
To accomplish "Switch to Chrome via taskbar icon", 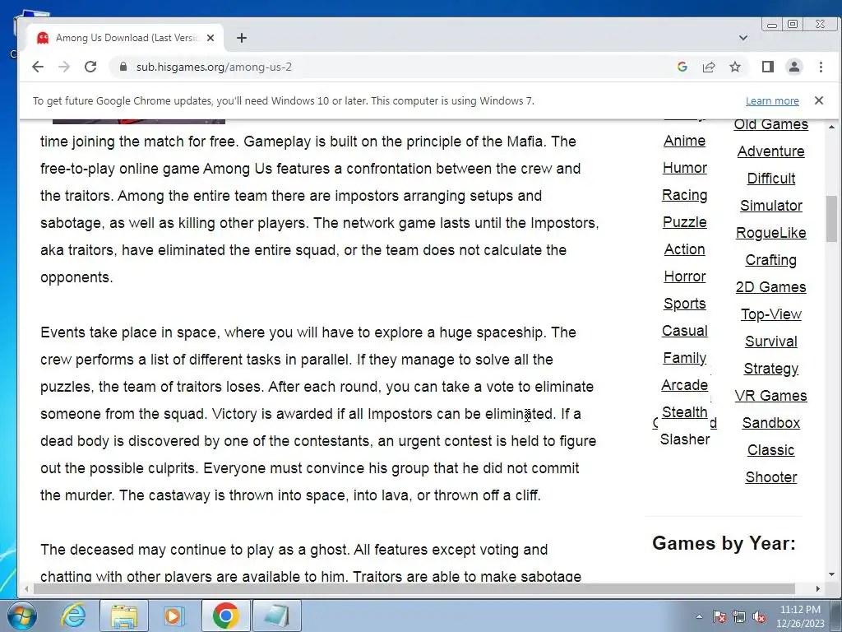I will click(225, 616).
